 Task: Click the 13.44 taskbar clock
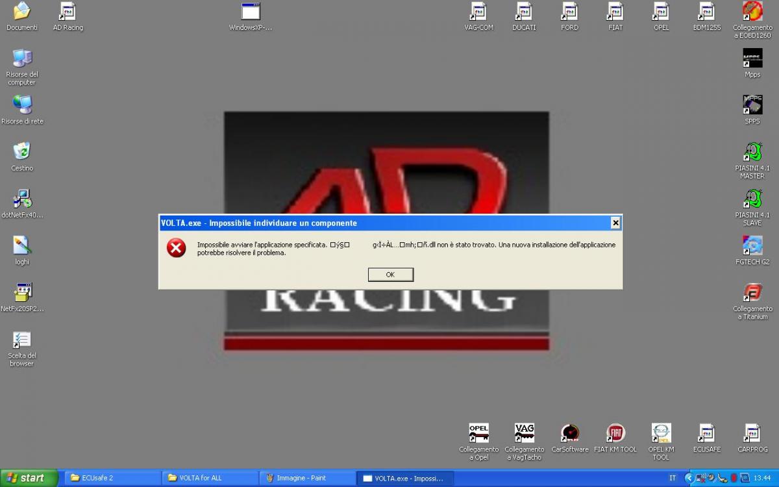pyautogui.click(x=761, y=478)
